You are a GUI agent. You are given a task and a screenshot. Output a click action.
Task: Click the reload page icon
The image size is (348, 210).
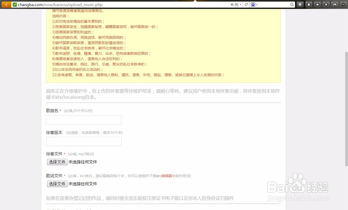(246, 5)
